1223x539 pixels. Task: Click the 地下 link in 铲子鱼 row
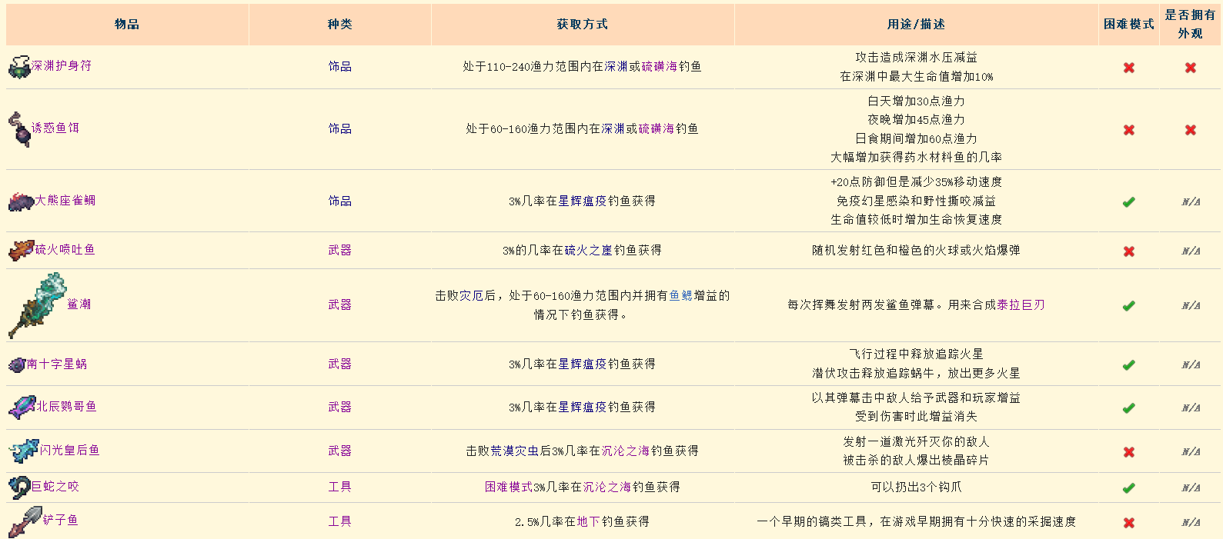point(588,522)
